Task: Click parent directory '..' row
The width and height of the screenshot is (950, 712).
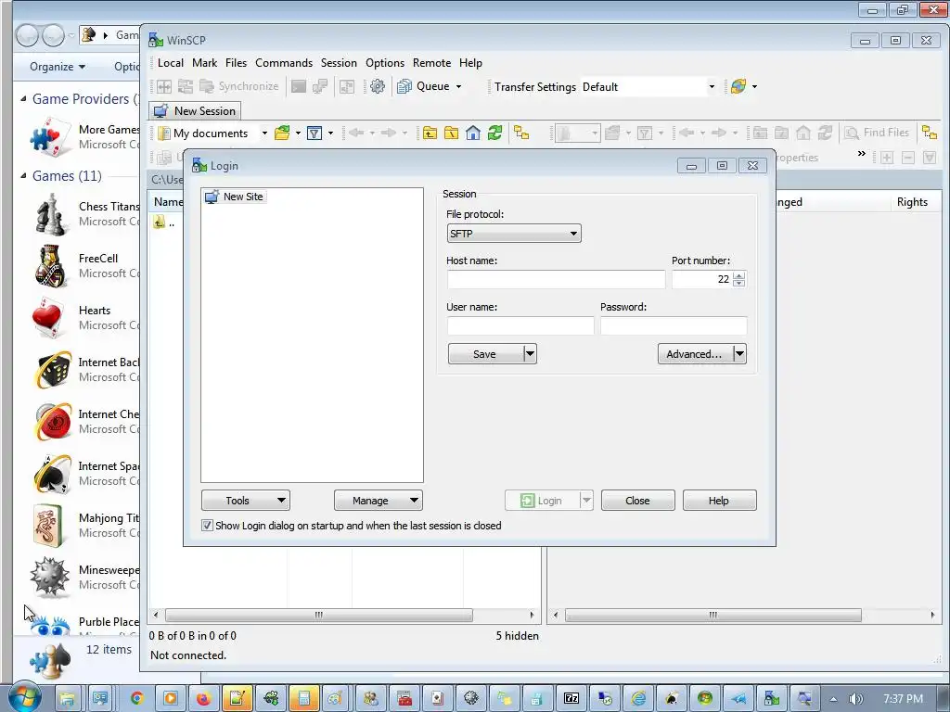Action: click(x=165, y=222)
